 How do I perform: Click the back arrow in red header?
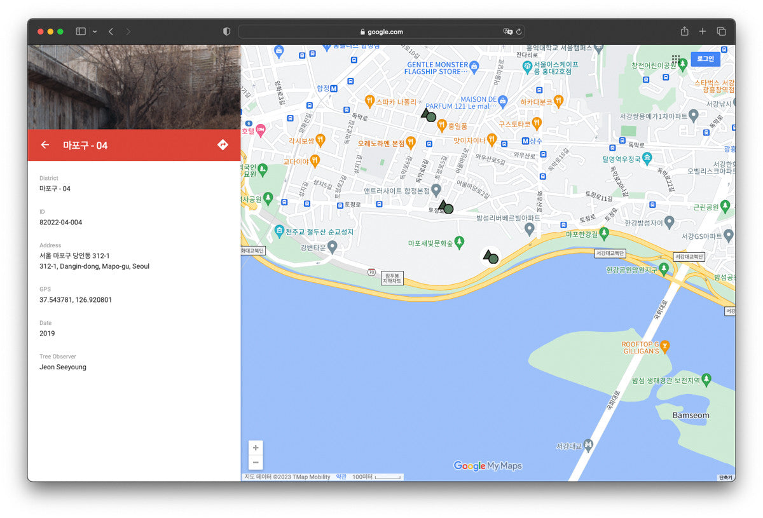pos(45,145)
